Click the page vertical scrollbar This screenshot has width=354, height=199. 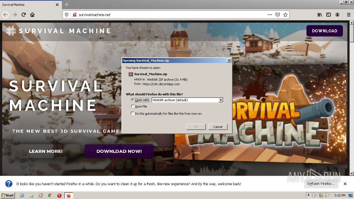point(352,98)
